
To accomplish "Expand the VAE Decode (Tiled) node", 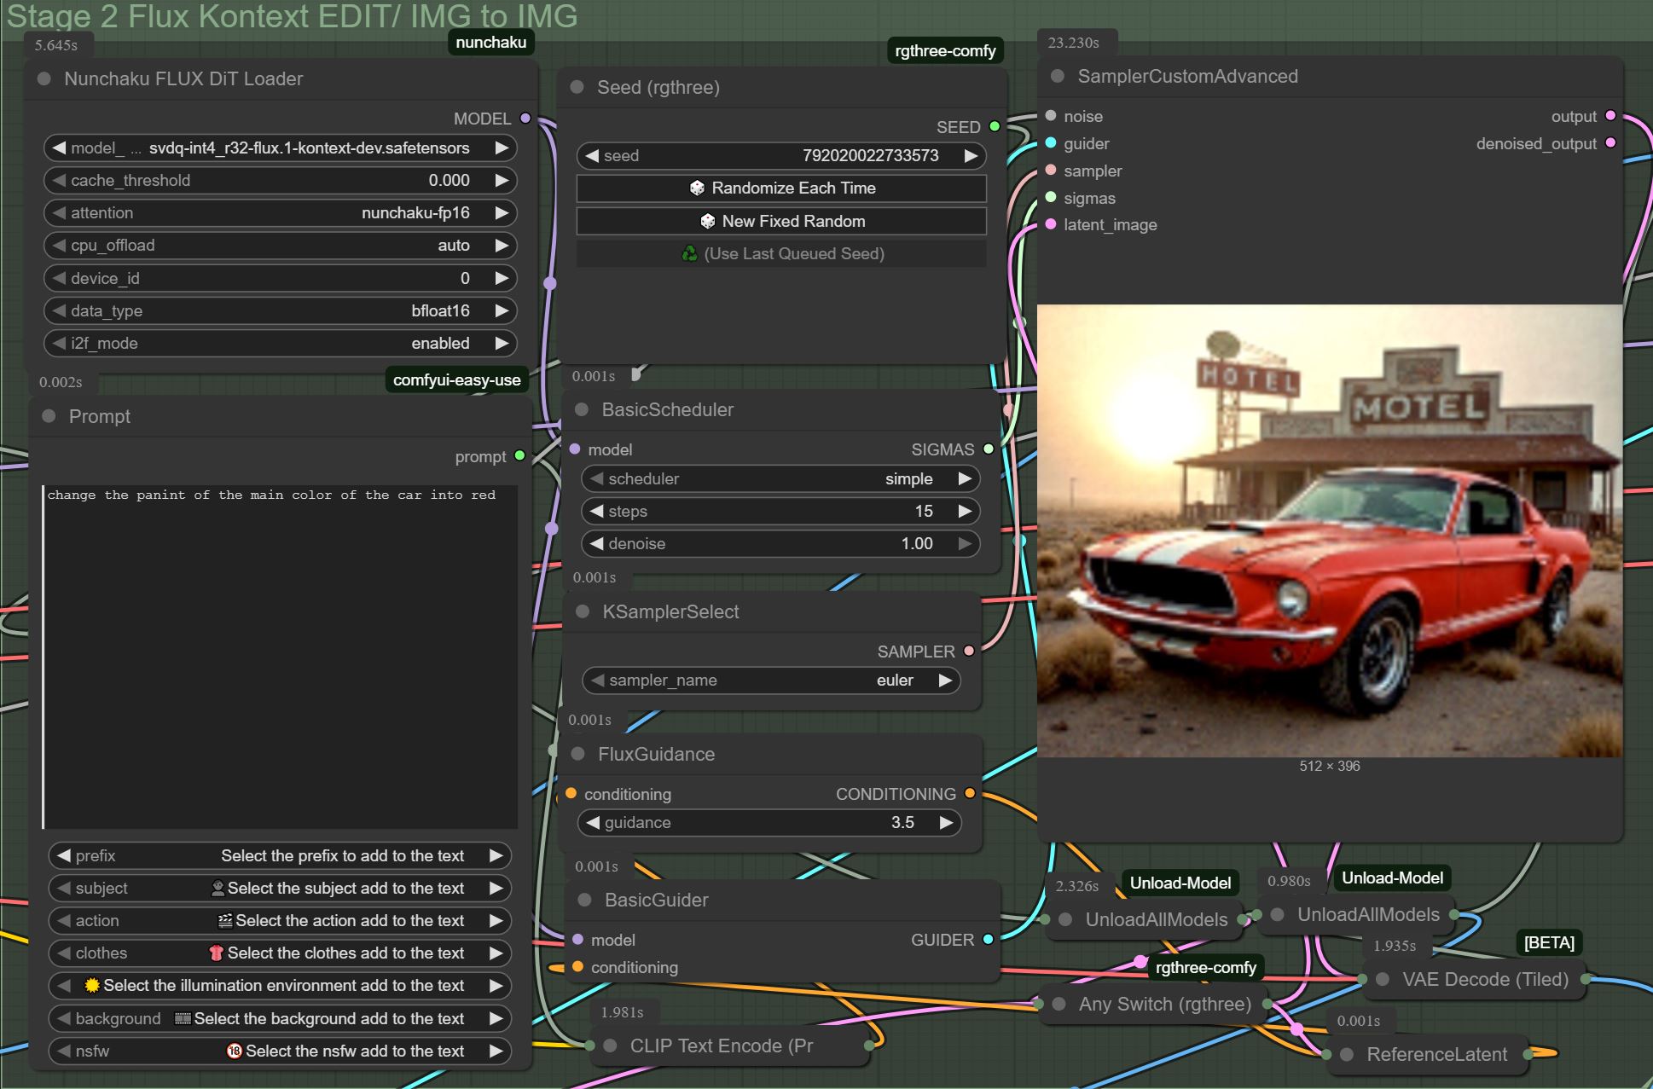I will point(1383,979).
